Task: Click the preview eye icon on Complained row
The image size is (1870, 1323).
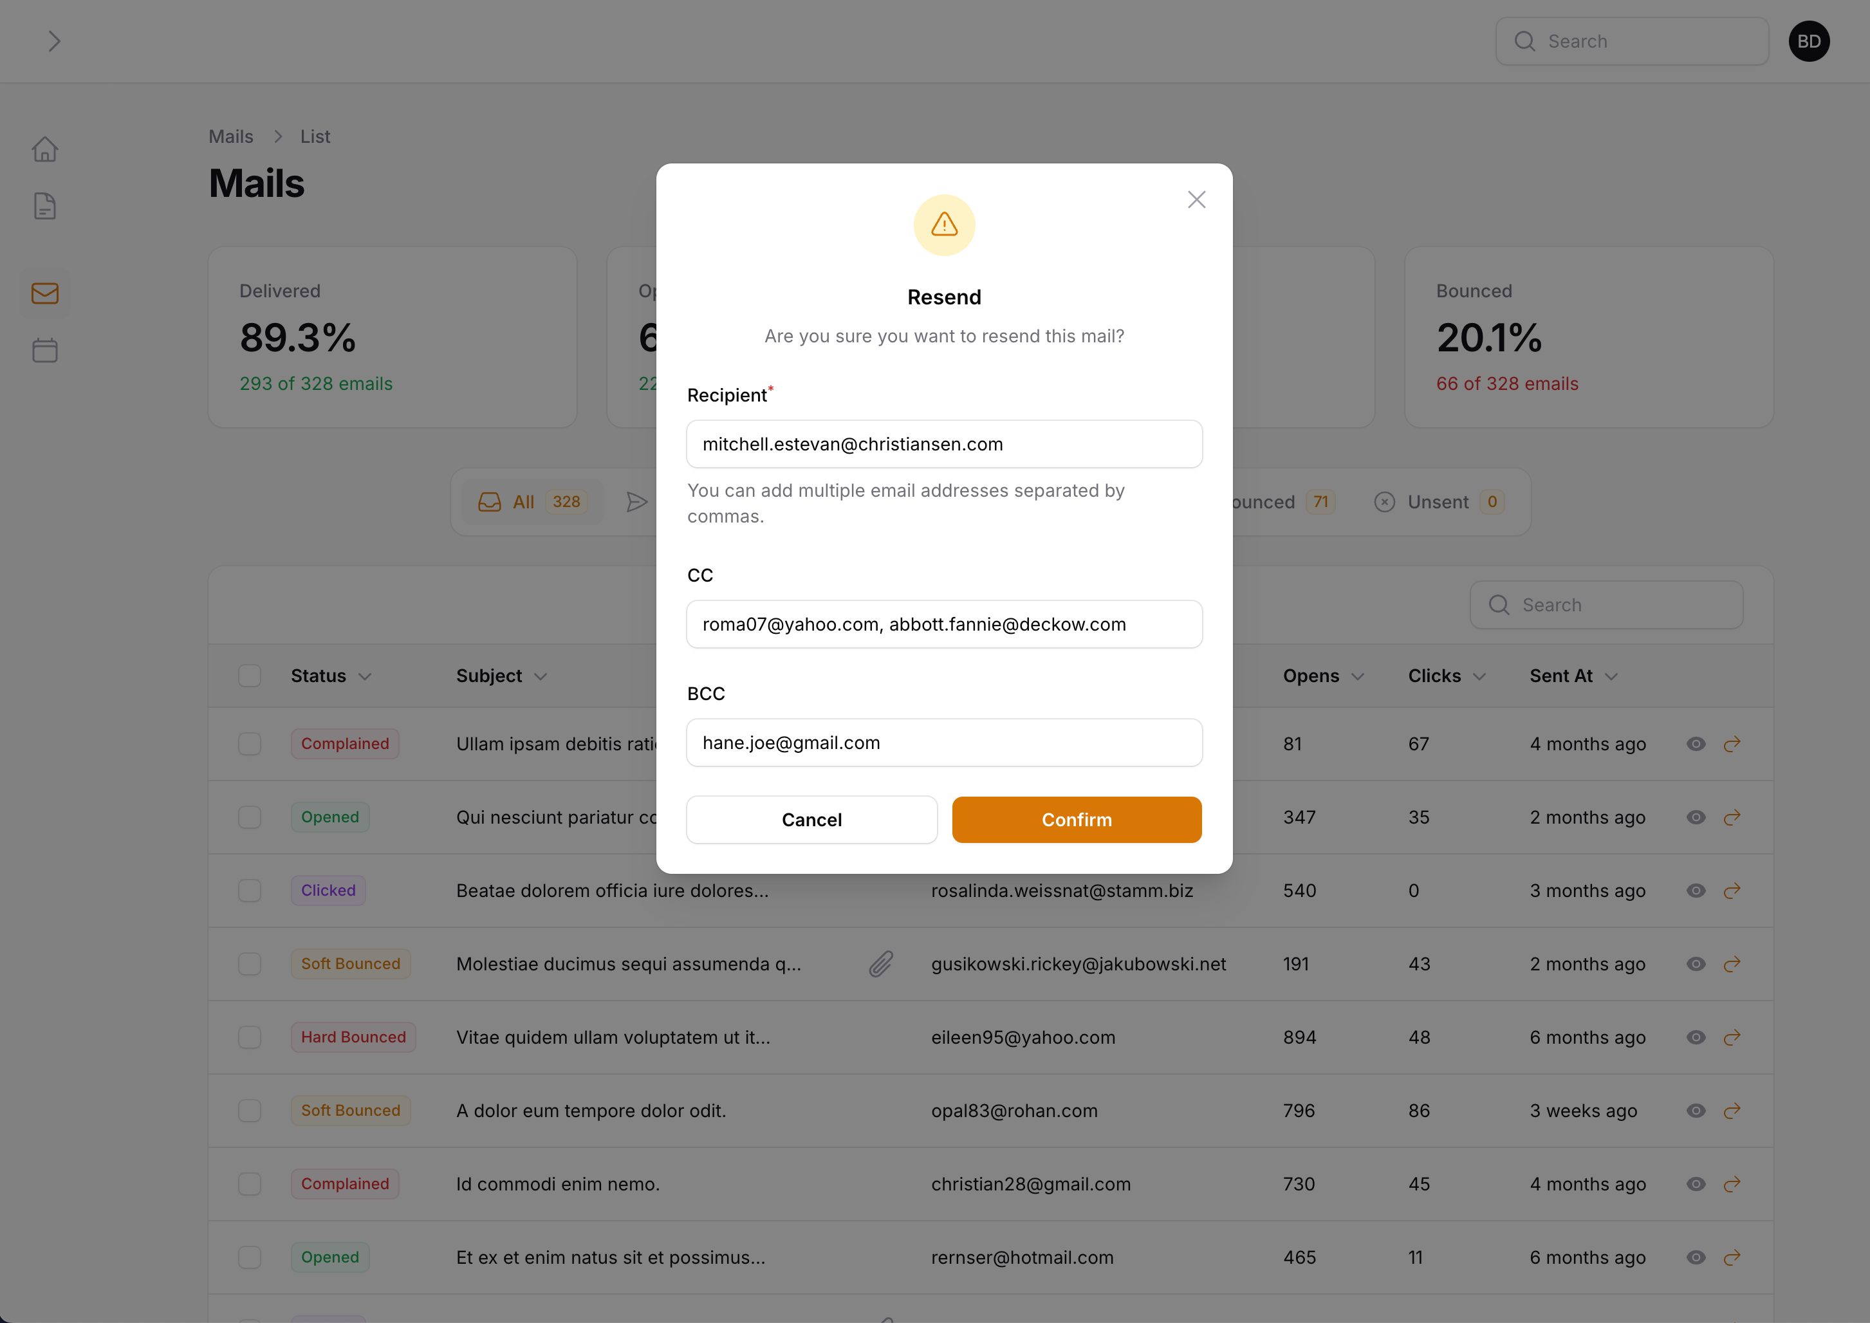Action: point(1696,743)
